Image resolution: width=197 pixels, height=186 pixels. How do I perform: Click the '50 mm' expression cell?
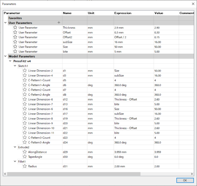point(134,47)
